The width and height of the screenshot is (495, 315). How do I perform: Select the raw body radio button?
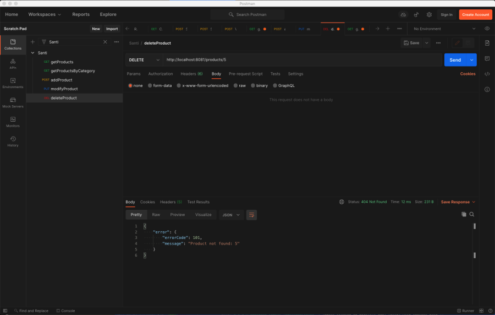(x=235, y=85)
